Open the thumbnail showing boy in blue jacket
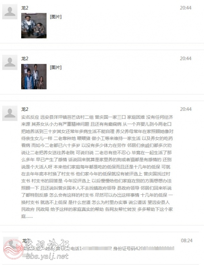Viewport: 204px width, 265px height. [x=34, y=76]
